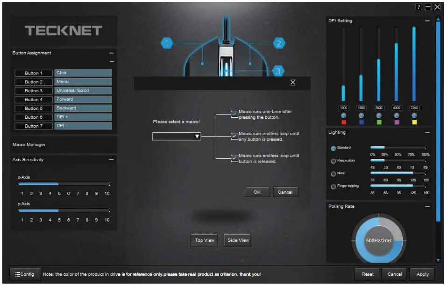Select the Button 7 label

coord(34,126)
